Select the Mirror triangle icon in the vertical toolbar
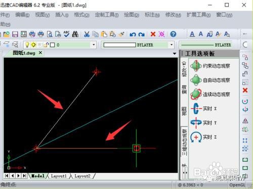The image size is (253, 189). point(245,121)
